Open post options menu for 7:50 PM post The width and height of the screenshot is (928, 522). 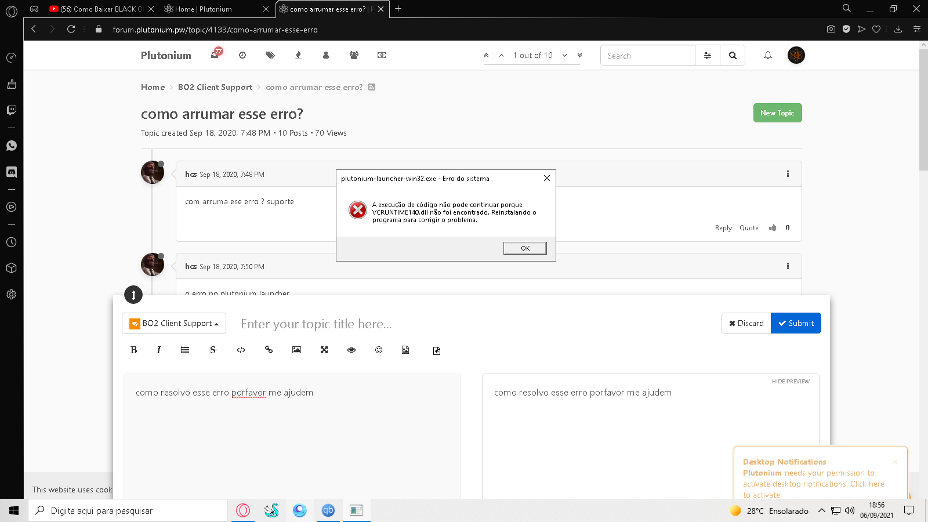[788, 266]
